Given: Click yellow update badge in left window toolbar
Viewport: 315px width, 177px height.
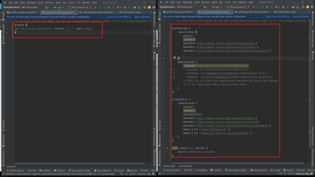Looking at the screenshot, I should pos(149,7).
